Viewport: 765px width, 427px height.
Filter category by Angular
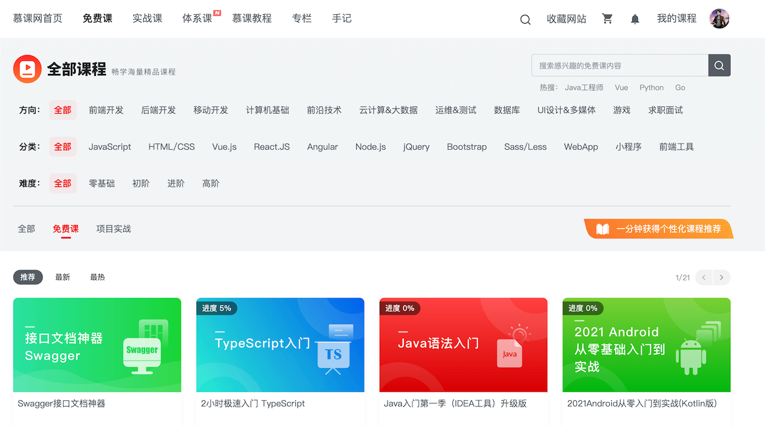323,147
